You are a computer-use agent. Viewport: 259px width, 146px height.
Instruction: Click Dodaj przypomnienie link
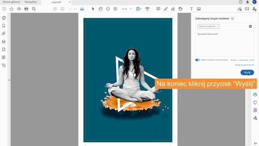[244, 65]
